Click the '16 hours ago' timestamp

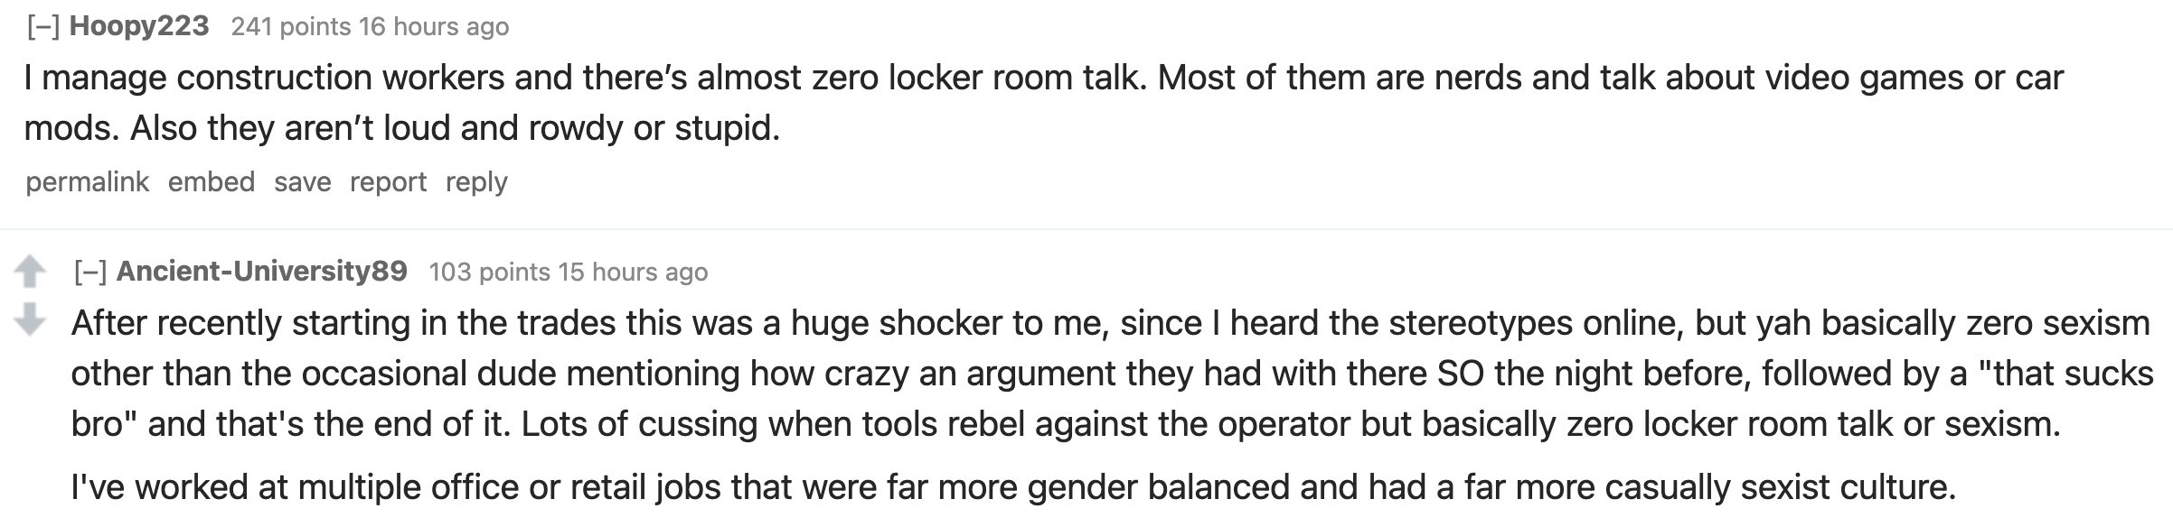(434, 27)
